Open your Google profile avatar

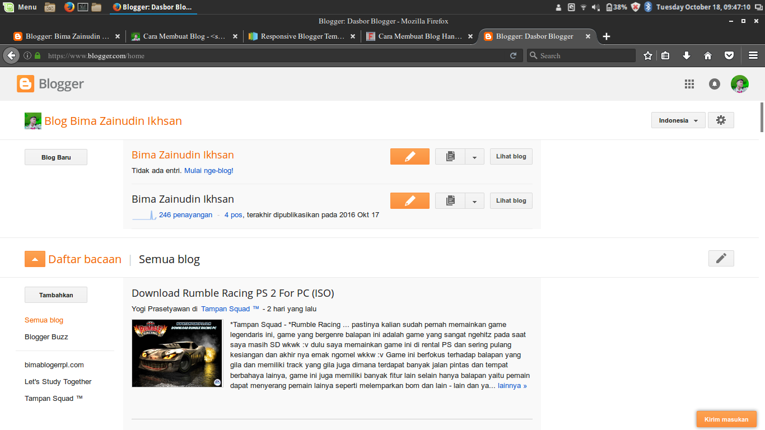740,83
